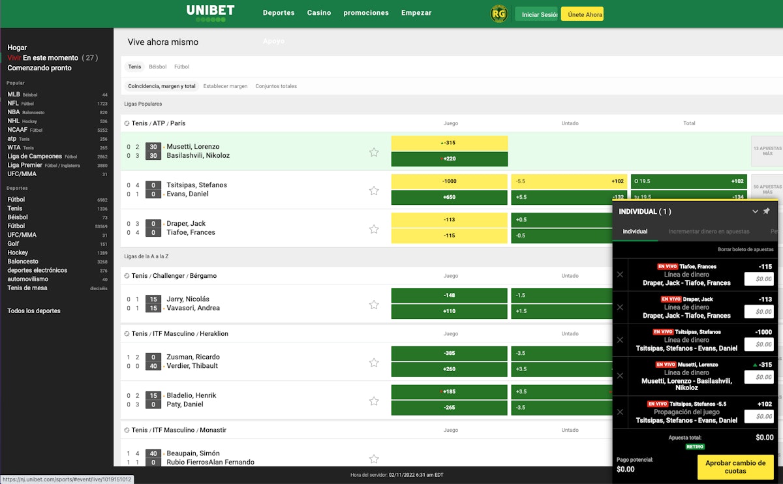783x484 pixels.
Task: Click the RG responsible gaming badge
Action: tap(499, 14)
